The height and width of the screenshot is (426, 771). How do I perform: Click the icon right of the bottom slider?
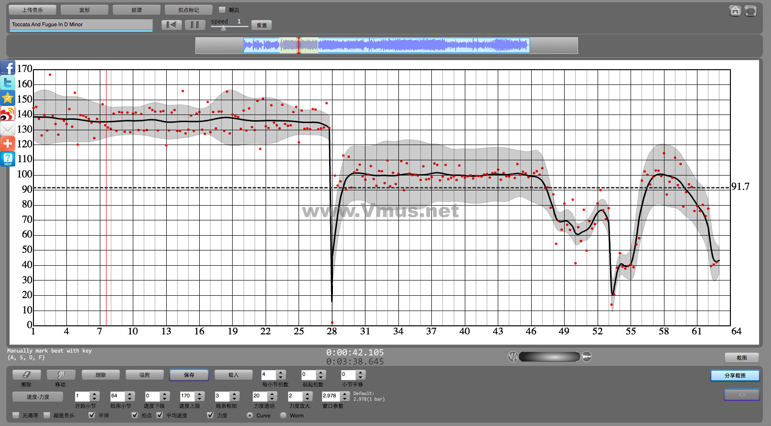587,356
